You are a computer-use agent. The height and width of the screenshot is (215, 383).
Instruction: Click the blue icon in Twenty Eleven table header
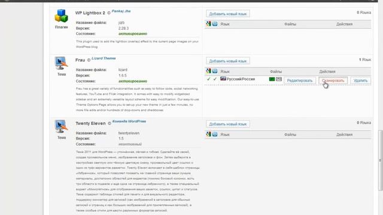point(215,134)
